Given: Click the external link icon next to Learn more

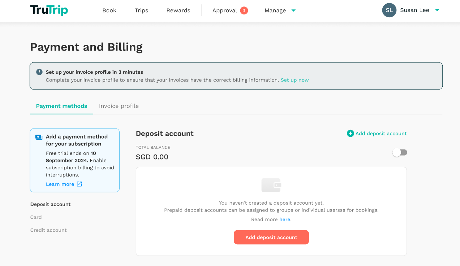Looking at the screenshot, I should pyautogui.click(x=79, y=184).
